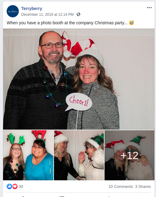
Task: Open the main photo with Cheers sign
Action: tap(79, 79)
